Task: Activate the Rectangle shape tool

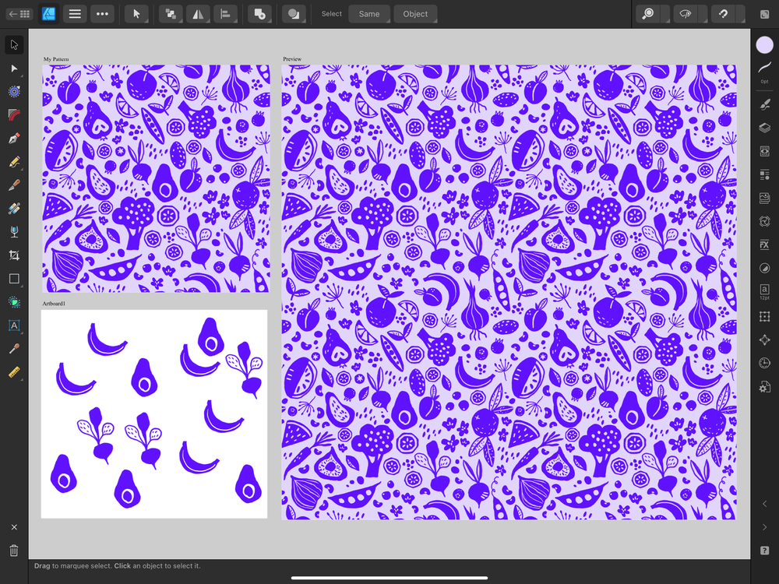Action: (x=13, y=279)
